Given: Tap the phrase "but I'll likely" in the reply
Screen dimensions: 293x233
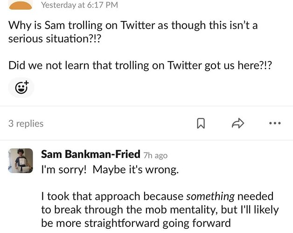Looking at the screenshot, I should (250, 210).
